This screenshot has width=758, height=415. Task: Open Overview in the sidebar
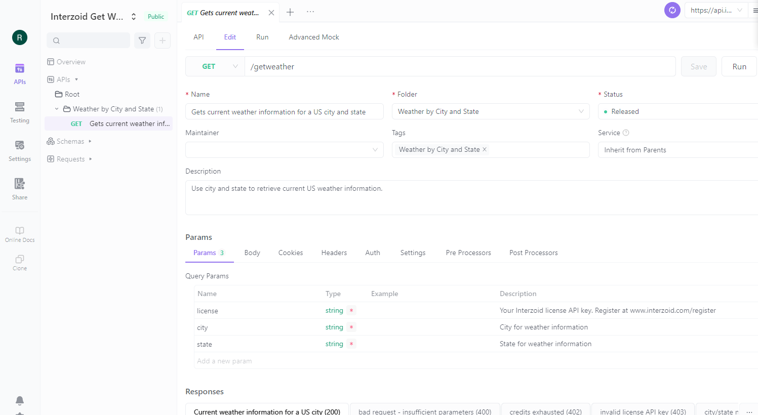(66, 62)
